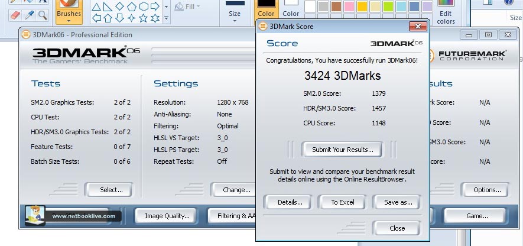Open Image Quality... in 3DMark06

(165, 216)
